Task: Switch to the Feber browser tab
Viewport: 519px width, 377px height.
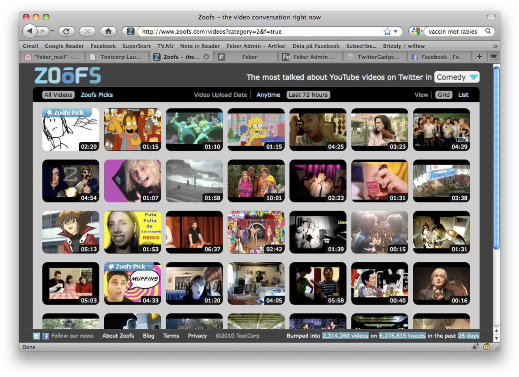Action: [x=245, y=57]
